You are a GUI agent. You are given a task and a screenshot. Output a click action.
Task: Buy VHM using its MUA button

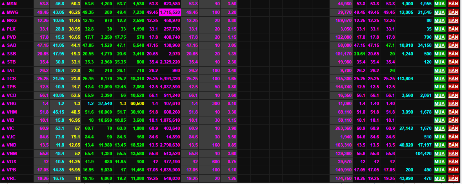tap(439, 112)
